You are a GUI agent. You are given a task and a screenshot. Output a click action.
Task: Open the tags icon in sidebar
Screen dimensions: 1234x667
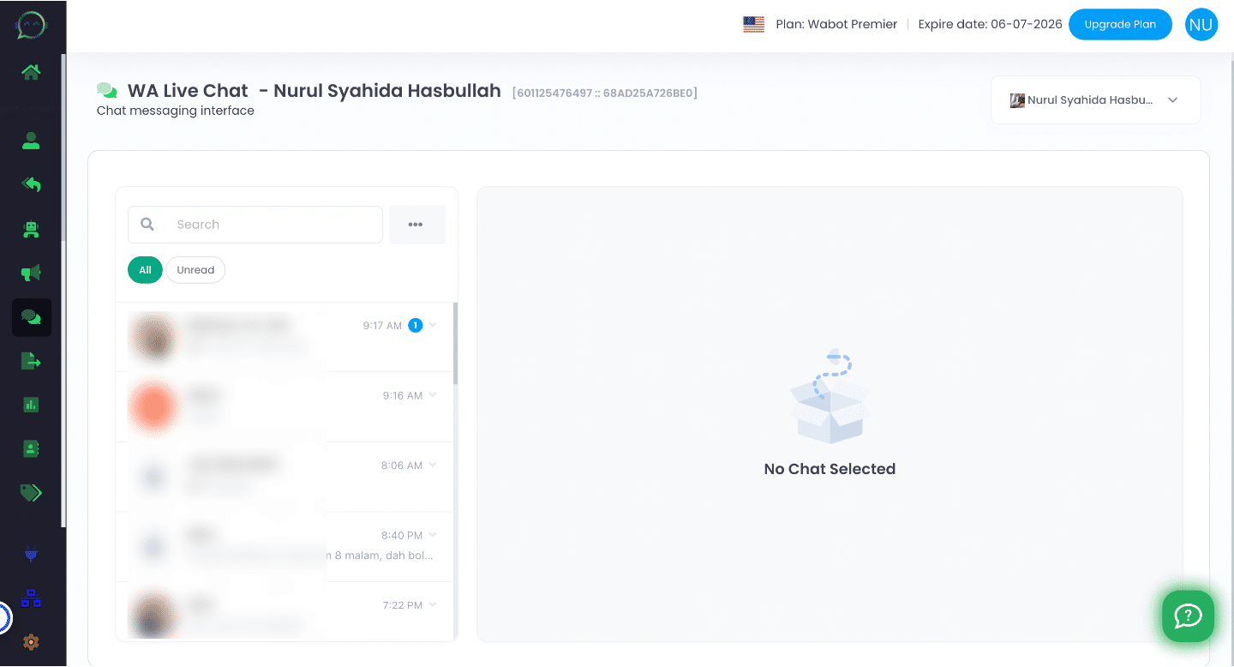(31, 492)
